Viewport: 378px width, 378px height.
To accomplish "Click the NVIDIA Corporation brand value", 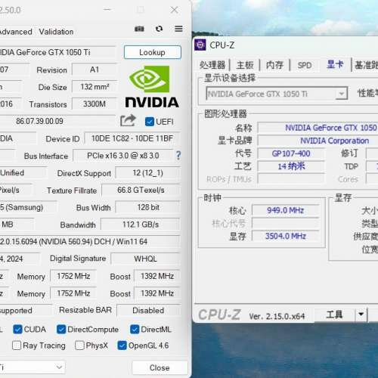I will pyautogui.click(x=318, y=141).
